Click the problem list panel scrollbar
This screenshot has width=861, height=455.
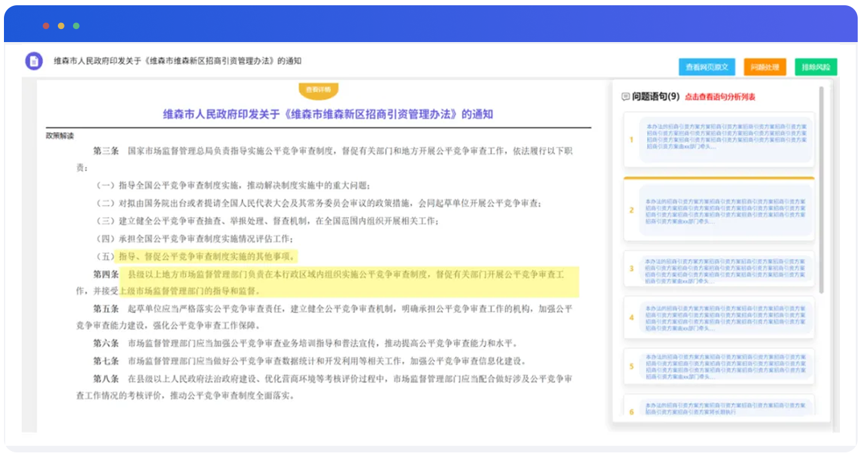(x=821, y=191)
